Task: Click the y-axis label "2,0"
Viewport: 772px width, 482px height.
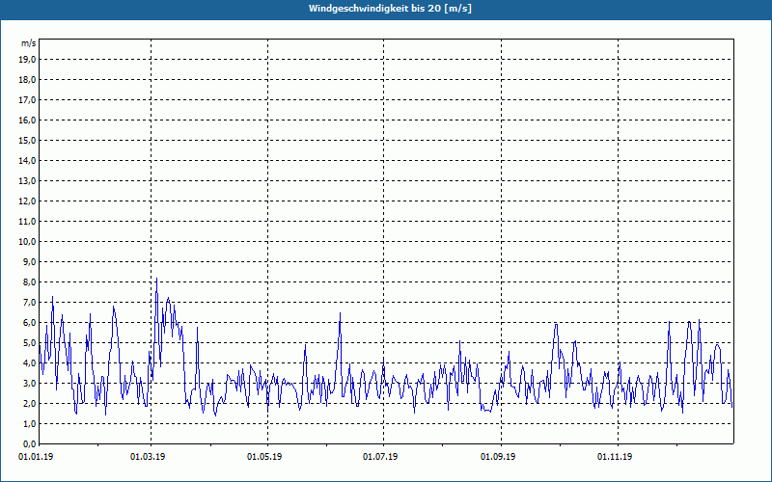Action: pyautogui.click(x=30, y=404)
